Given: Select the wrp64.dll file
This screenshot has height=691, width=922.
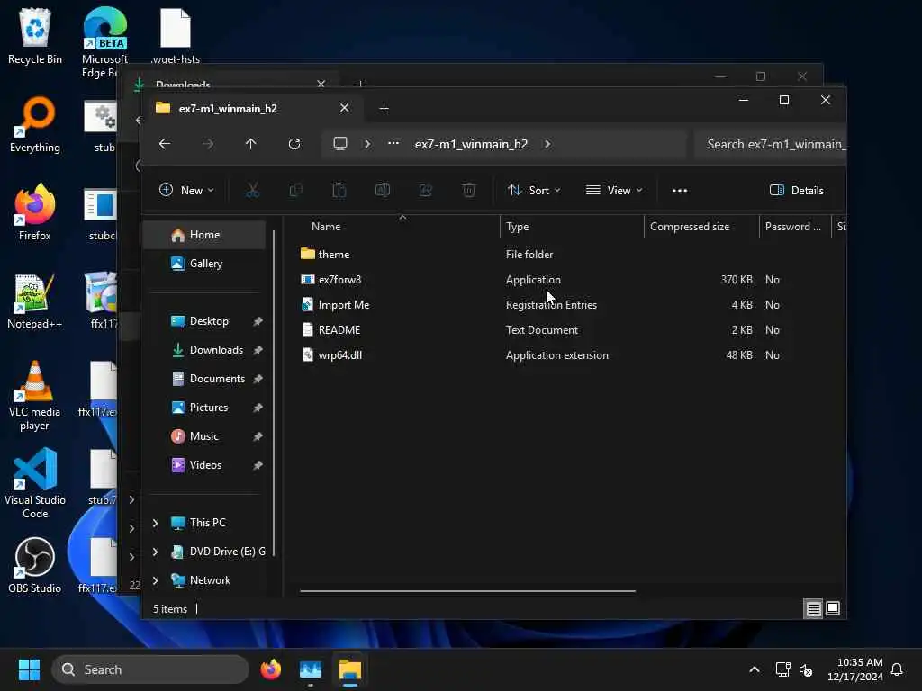Looking at the screenshot, I should 331,354.
